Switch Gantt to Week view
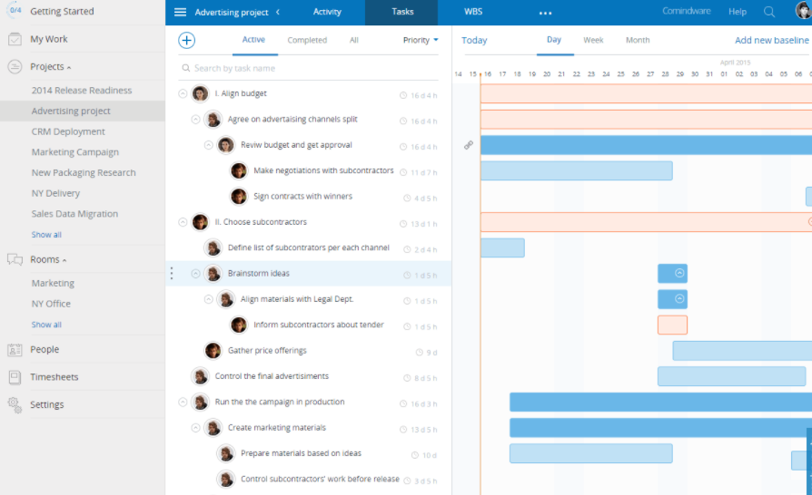812x495 pixels. click(593, 40)
